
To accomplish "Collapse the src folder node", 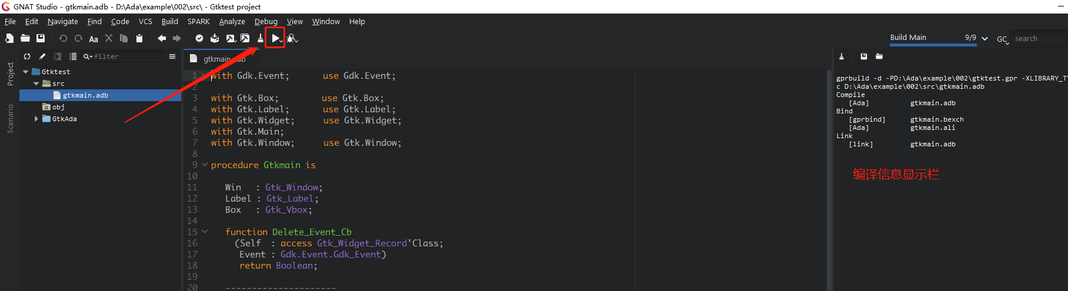I will (x=36, y=83).
